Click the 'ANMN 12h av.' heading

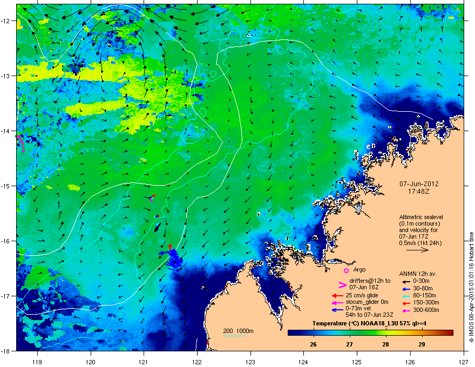(418, 274)
